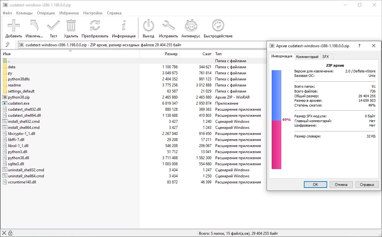382x237 pixels.
Task: Open the Быстродействие benchmark icon
Action: tap(218, 26)
